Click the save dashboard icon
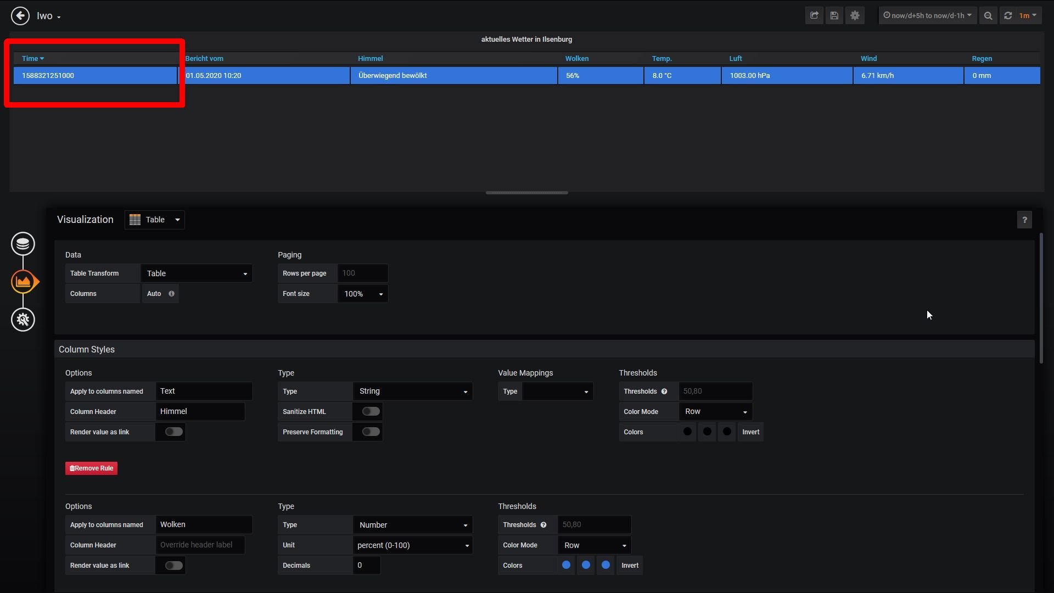 click(834, 15)
